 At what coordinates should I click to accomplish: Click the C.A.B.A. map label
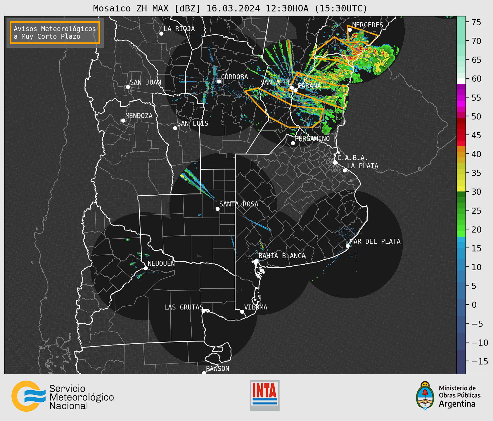tap(353, 158)
